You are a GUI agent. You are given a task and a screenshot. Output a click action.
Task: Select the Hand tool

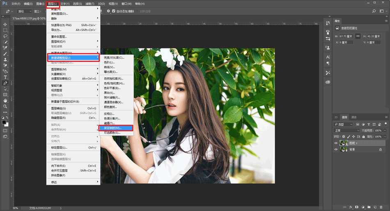(x=5, y=100)
